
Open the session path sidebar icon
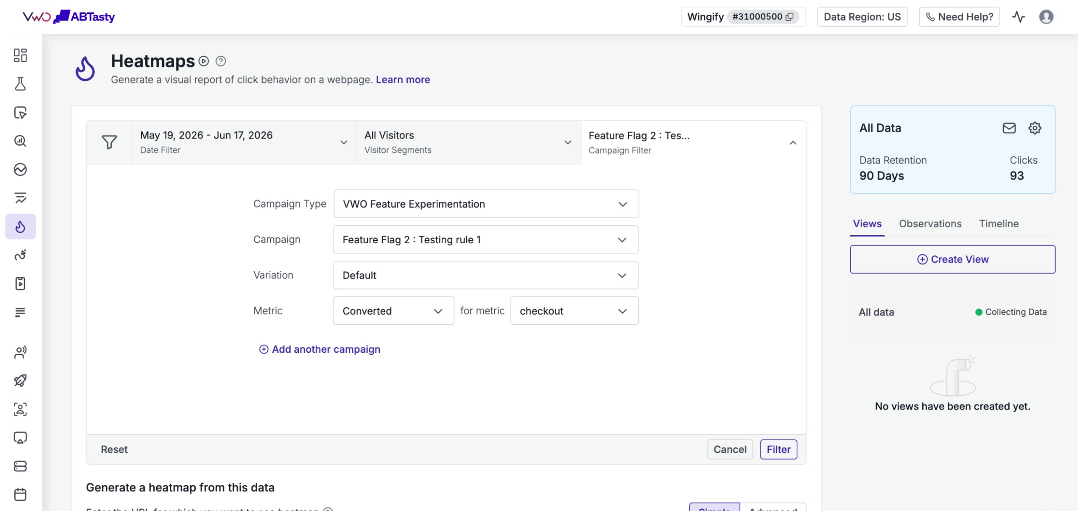(x=20, y=255)
